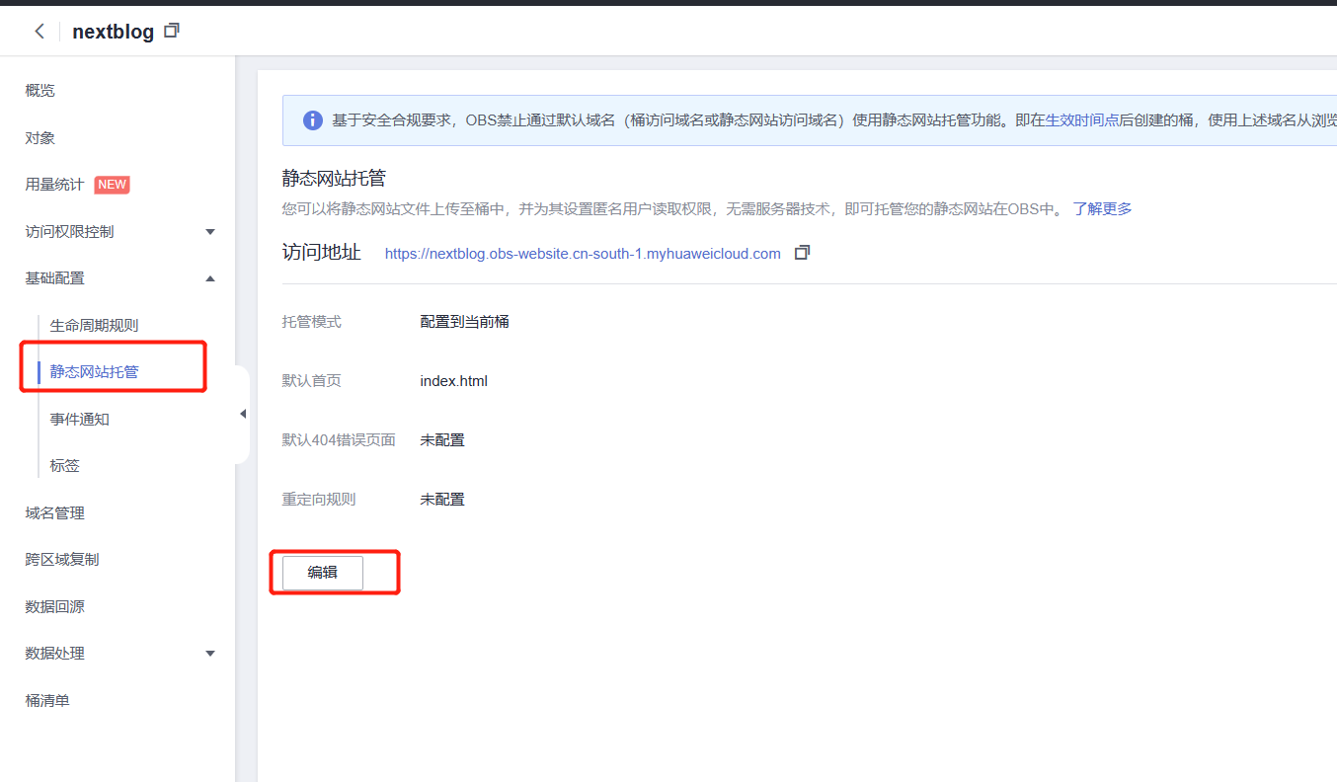Open 概览 in sidebar

pyautogui.click(x=40, y=91)
